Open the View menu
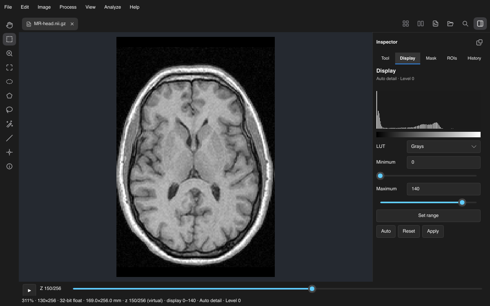The image size is (490, 306). coord(91,7)
